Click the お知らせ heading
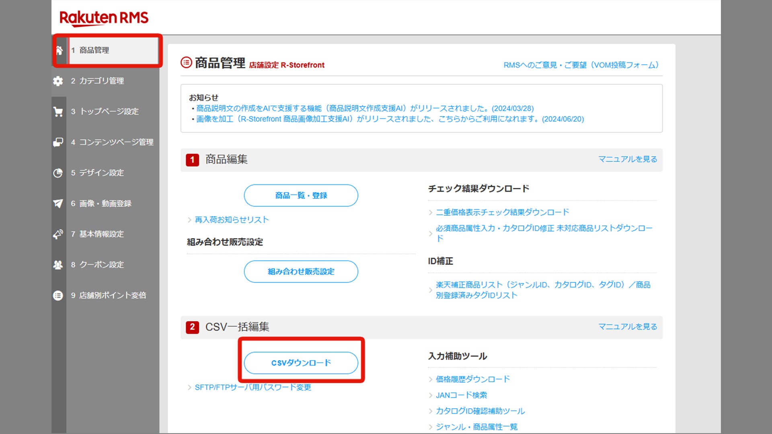772x434 pixels. click(x=203, y=98)
